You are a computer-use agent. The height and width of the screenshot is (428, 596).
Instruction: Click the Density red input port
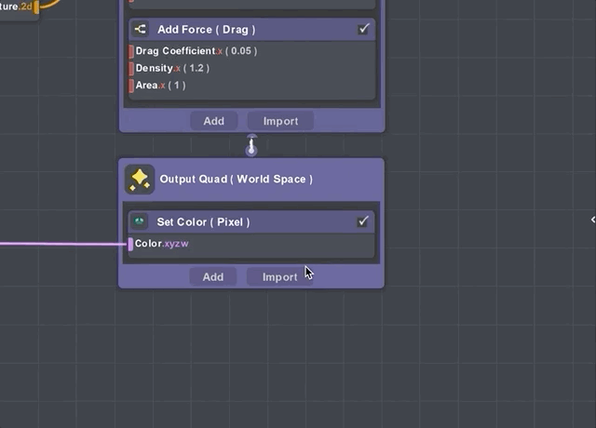130,68
